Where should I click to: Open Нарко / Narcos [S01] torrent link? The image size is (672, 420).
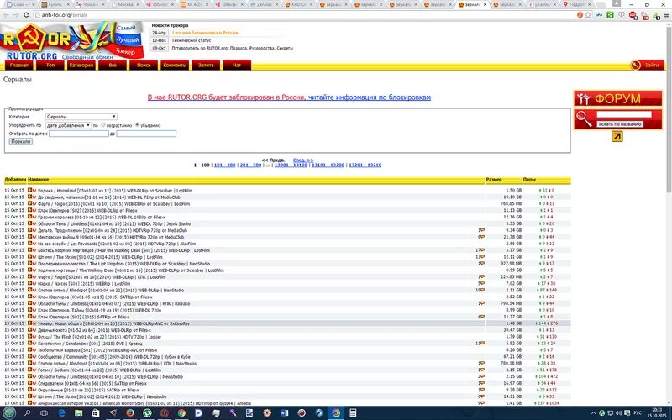click(x=84, y=283)
